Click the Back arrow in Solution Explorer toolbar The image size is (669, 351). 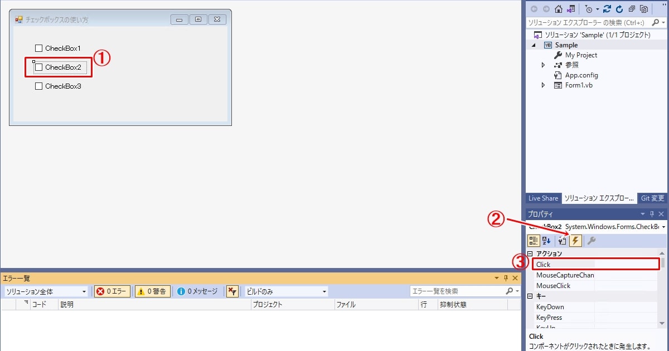click(x=534, y=9)
